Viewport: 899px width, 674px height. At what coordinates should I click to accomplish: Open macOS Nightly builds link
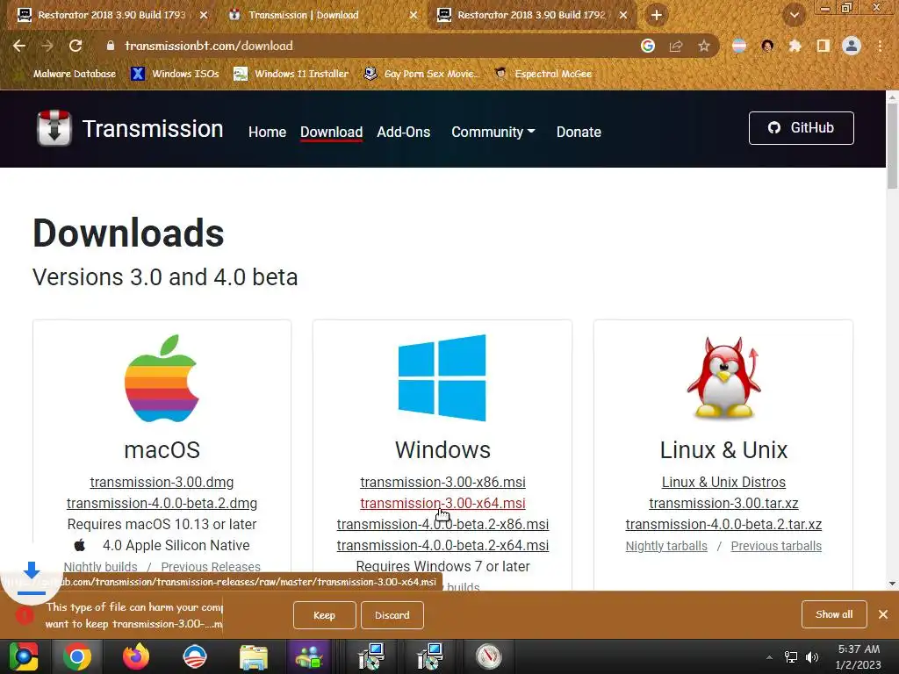[100, 566]
